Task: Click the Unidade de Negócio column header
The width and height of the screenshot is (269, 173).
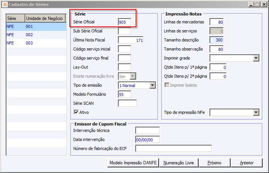Action: coord(45,18)
